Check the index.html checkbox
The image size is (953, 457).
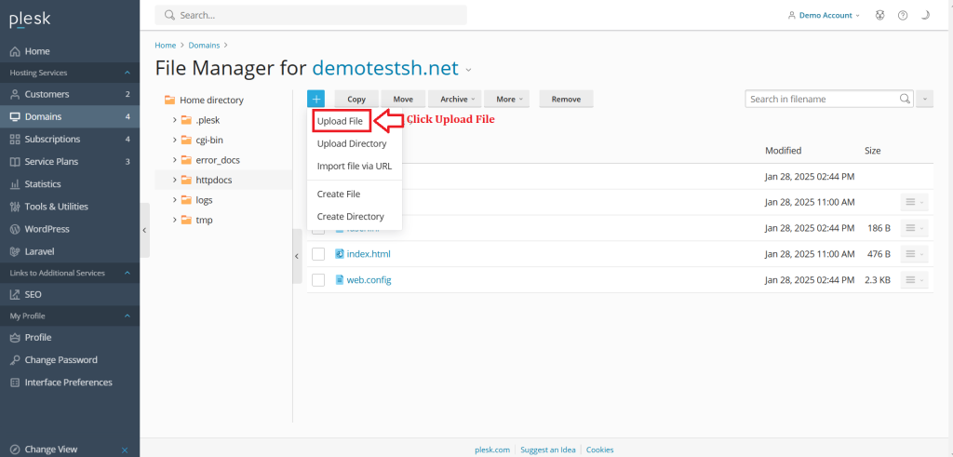[x=318, y=254]
